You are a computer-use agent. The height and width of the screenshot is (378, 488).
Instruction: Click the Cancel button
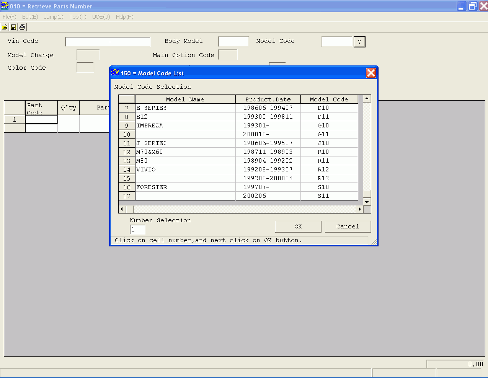(x=348, y=226)
